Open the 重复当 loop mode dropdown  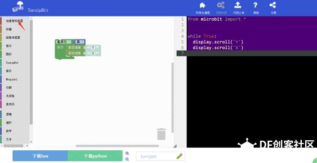[63, 42]
